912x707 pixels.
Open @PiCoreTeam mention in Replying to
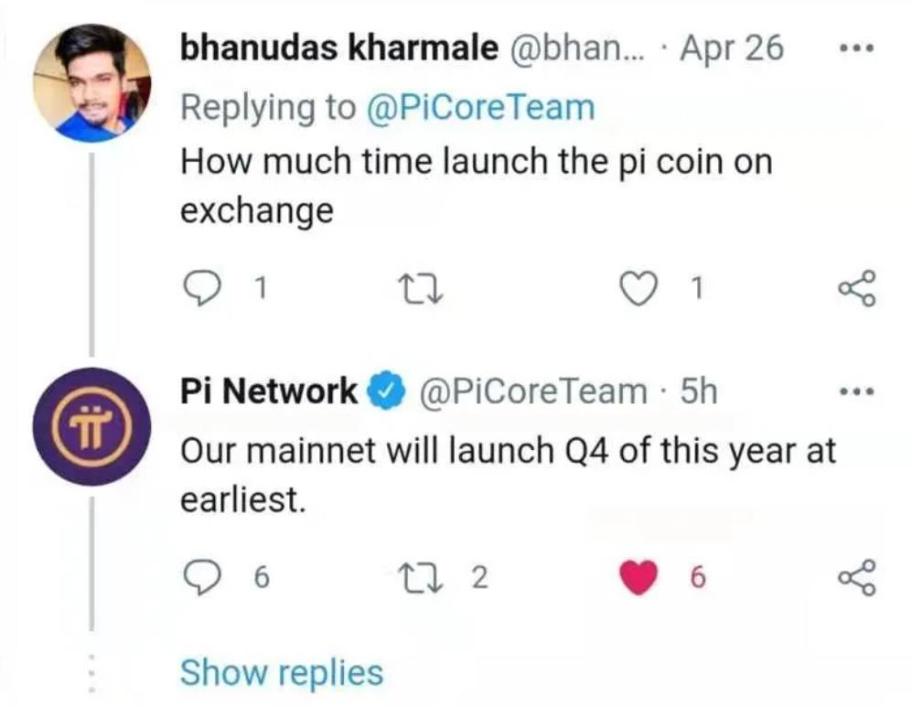tap(480, 108)
